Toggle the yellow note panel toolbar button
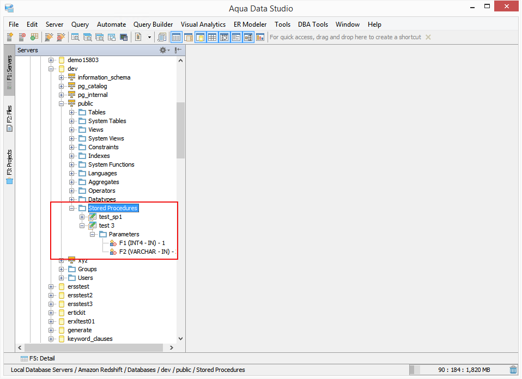This screenshot has width=522, height=379. click(x=201, y=37)
